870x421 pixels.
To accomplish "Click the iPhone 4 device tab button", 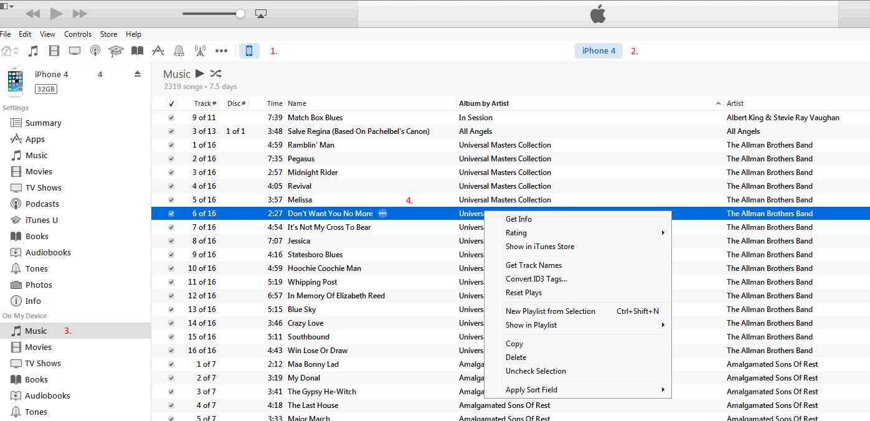I will [598, 51].
